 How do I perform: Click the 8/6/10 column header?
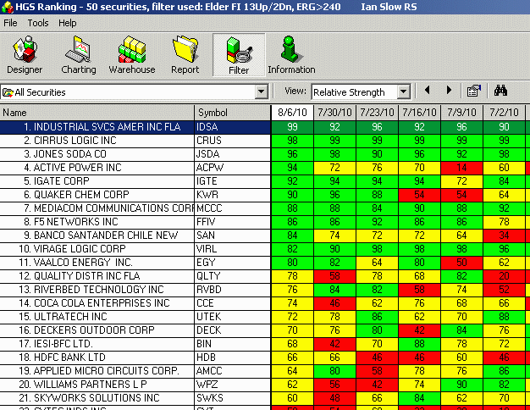[x=292, y=113]
